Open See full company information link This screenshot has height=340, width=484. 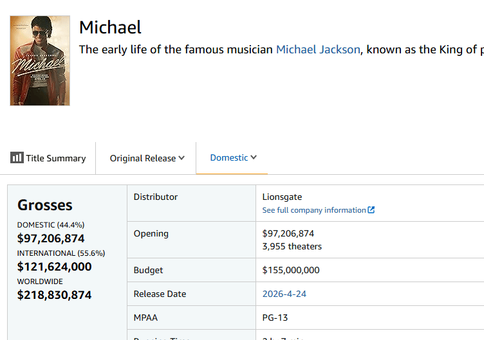pos(314,210)
